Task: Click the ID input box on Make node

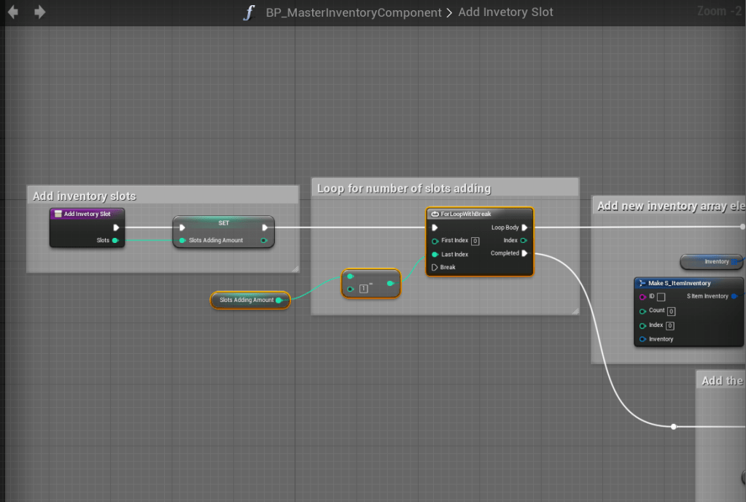Action: click(661, 297)
